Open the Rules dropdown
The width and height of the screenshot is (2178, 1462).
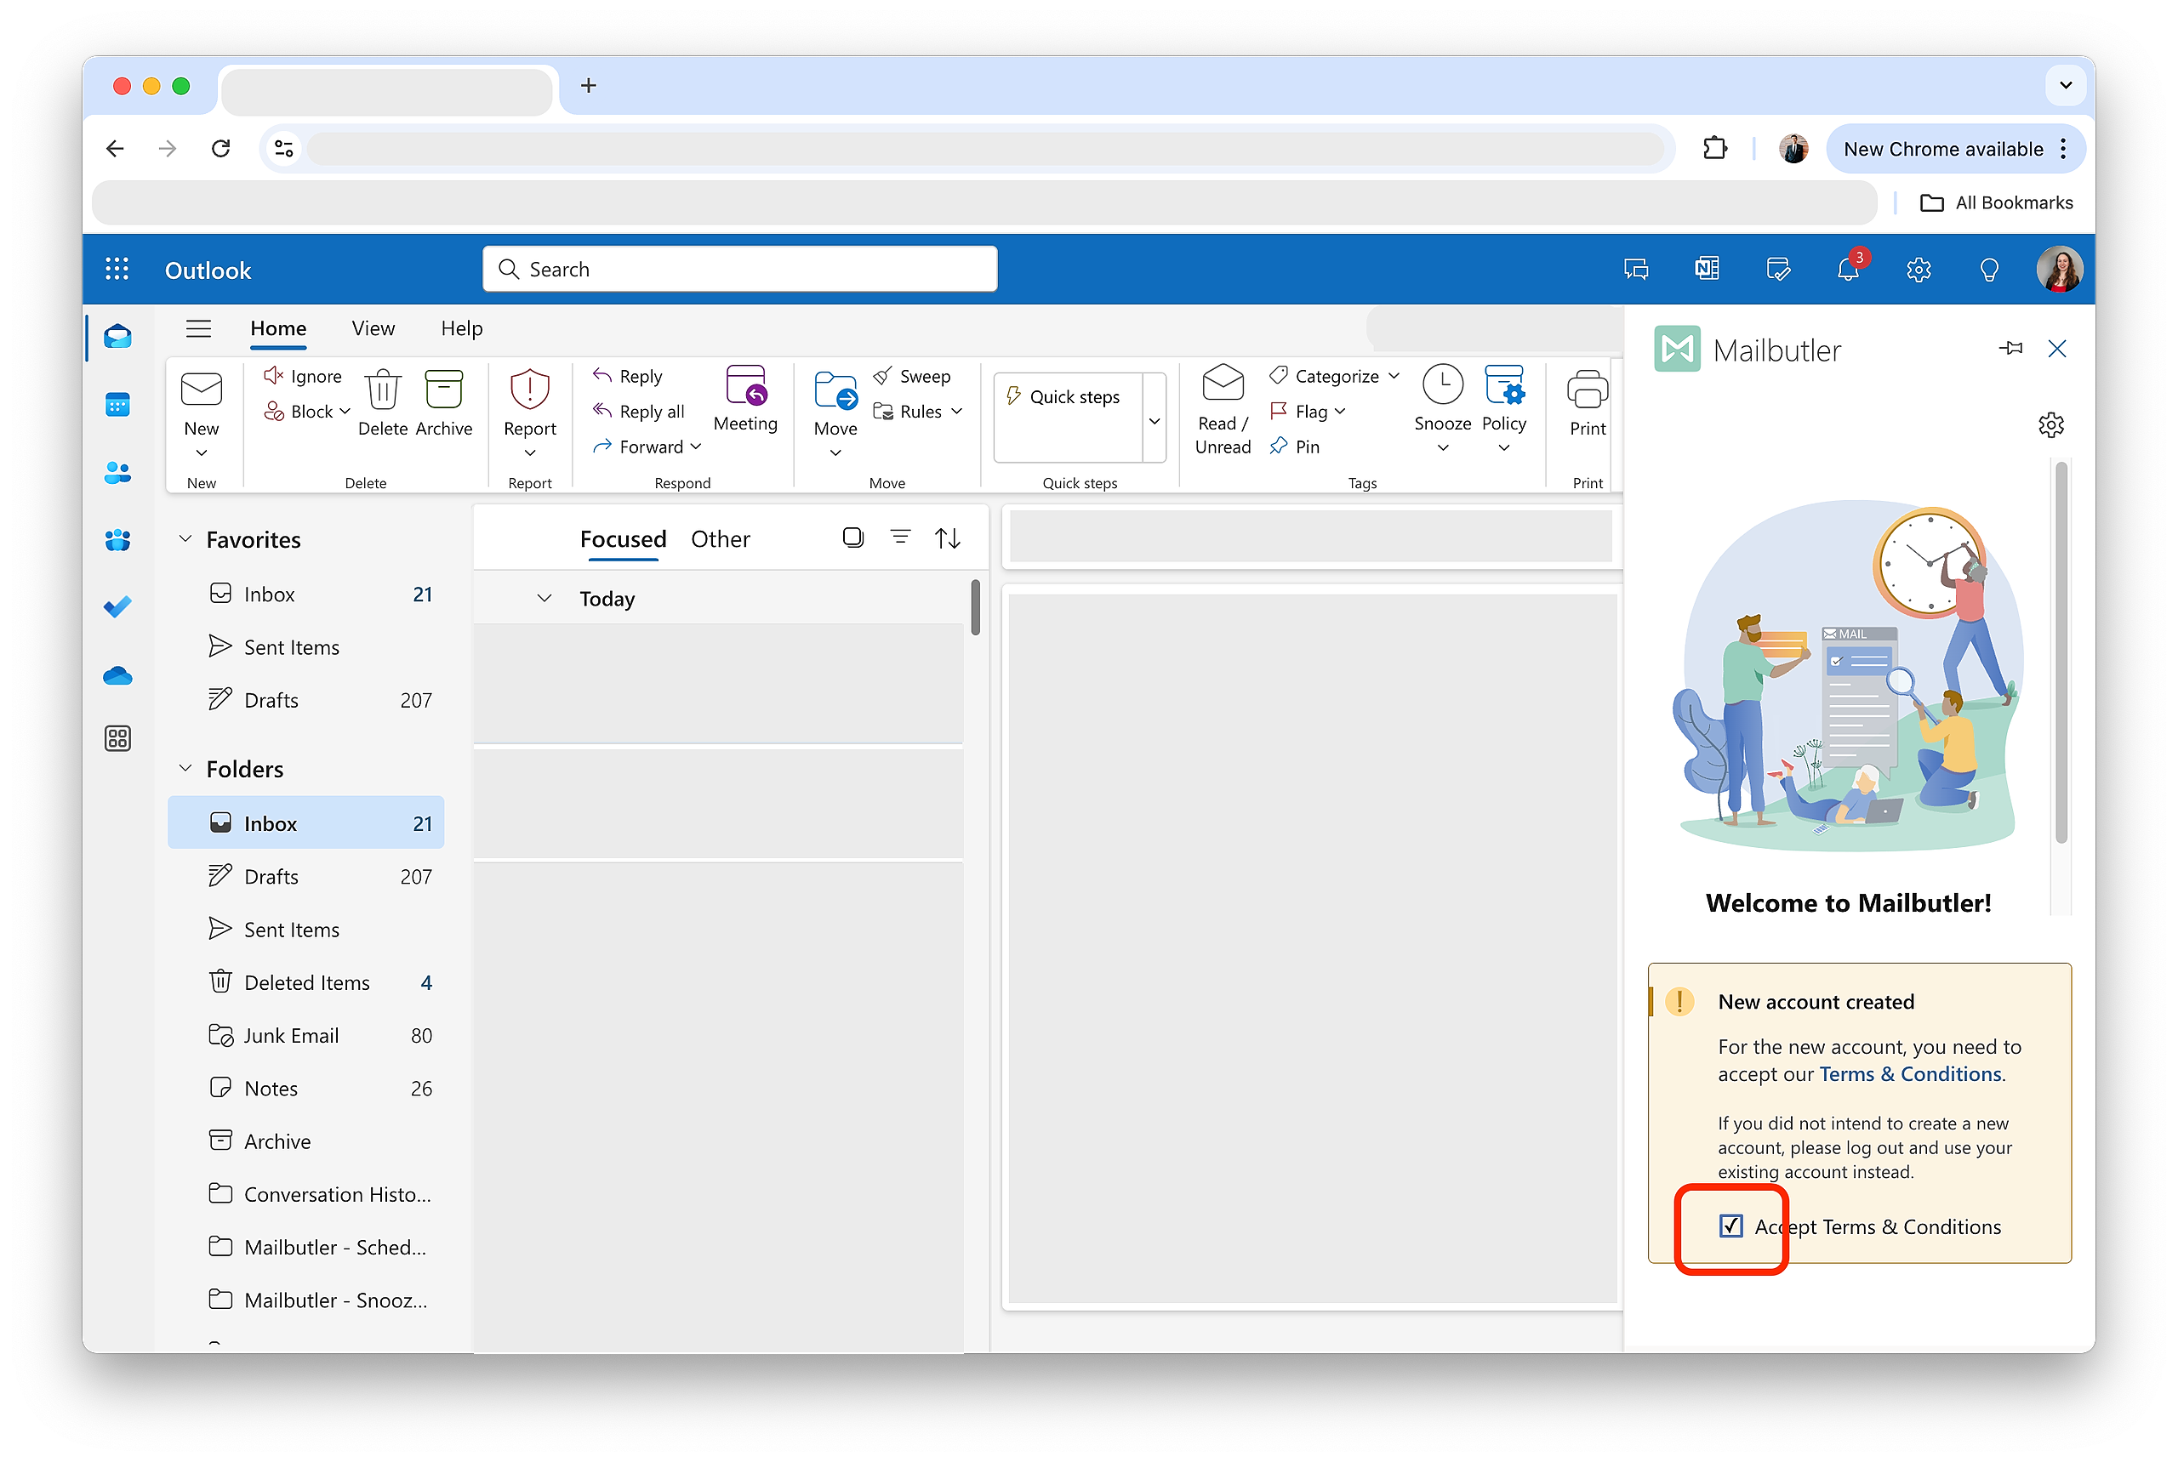956,411
